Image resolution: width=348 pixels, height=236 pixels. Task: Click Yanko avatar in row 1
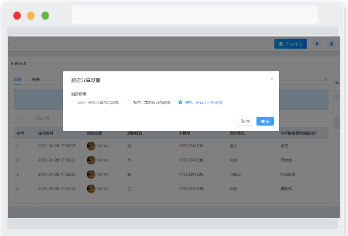91,146
